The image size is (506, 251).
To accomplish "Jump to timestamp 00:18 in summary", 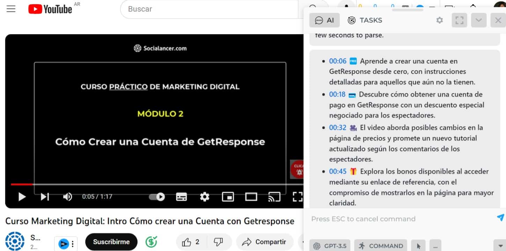I will (337, 94).
